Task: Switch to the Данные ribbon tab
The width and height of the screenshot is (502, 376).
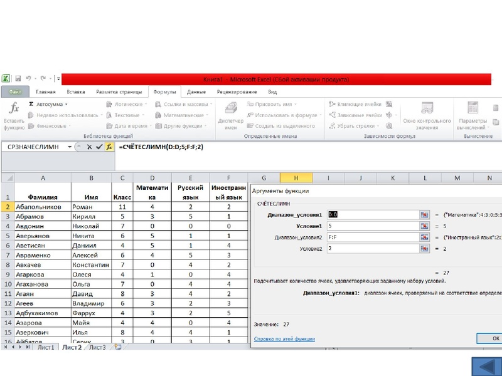Action: [196, 91]
